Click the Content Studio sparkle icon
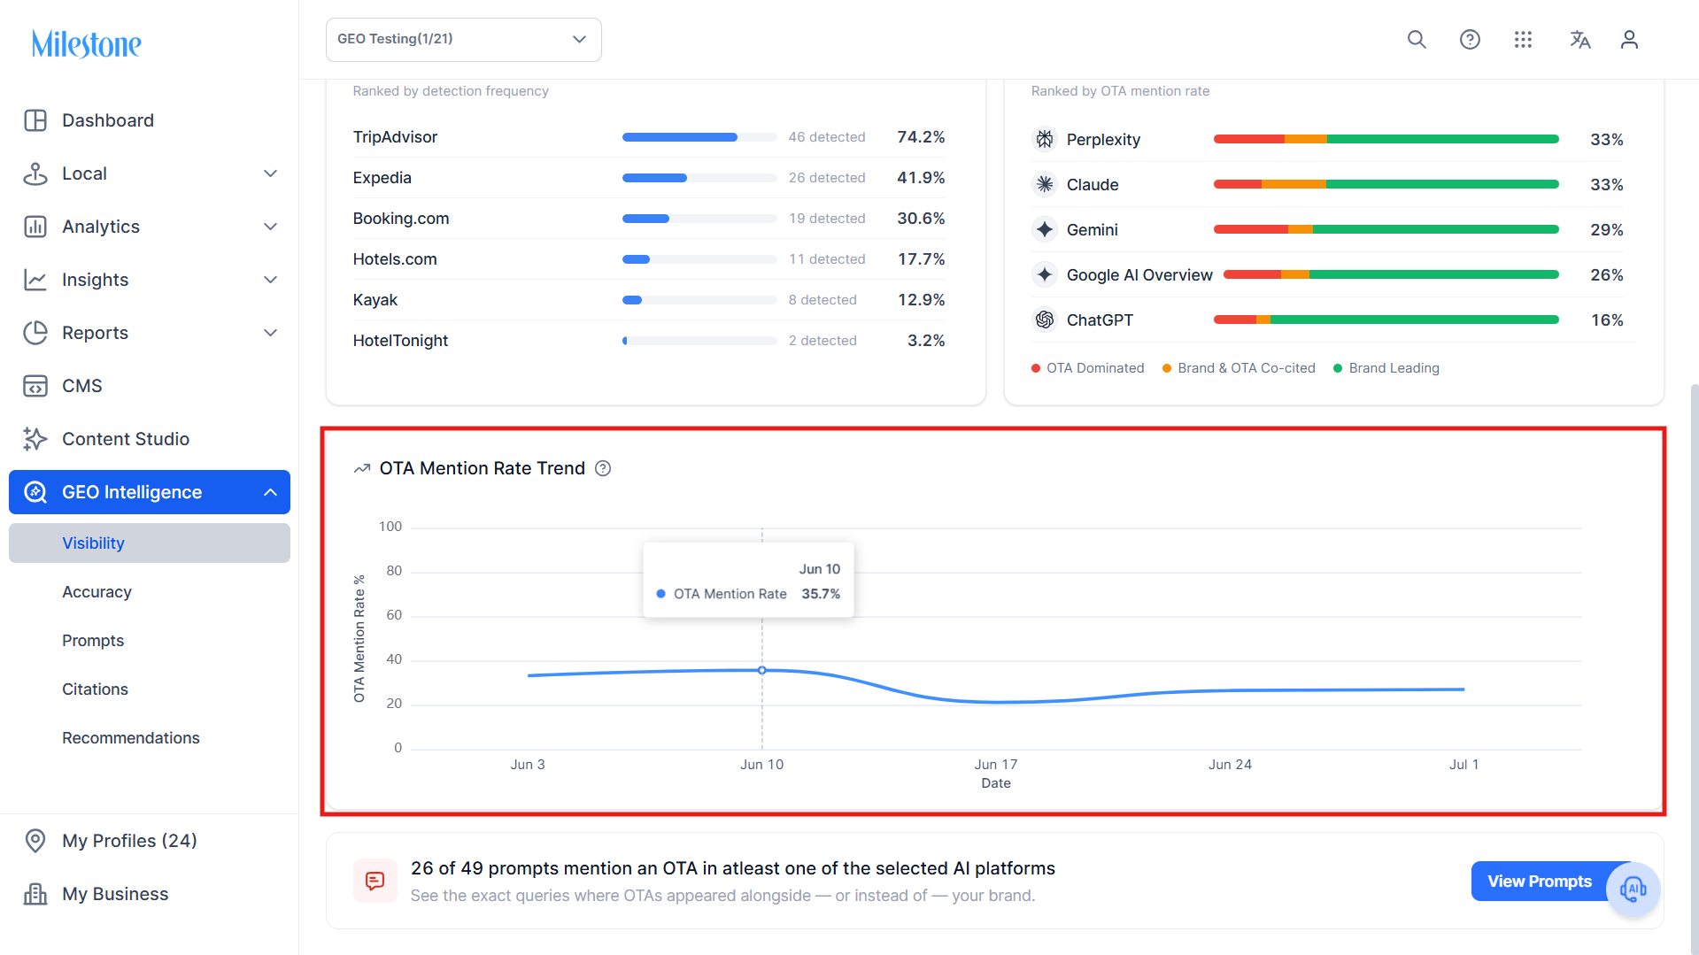This screenshot has width=1699, height=955. pos(35,439)
